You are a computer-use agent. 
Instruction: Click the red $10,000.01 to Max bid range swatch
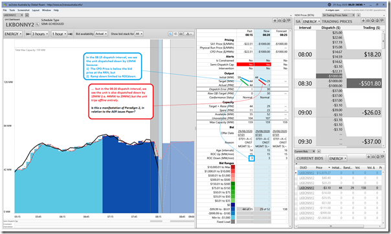pyautogui.click(x=233, y=167)
